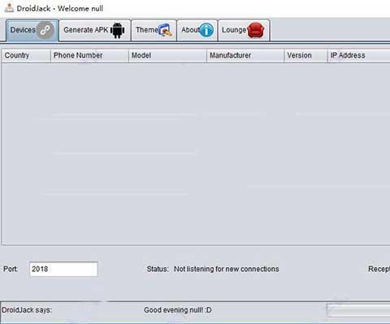Viewport: 390px width, 324px height.
Task: Sort by the Manufacturer column header
Action: 245,55
